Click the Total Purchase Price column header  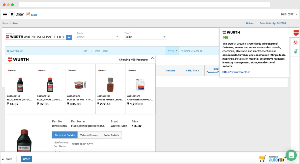pos(212,70)
